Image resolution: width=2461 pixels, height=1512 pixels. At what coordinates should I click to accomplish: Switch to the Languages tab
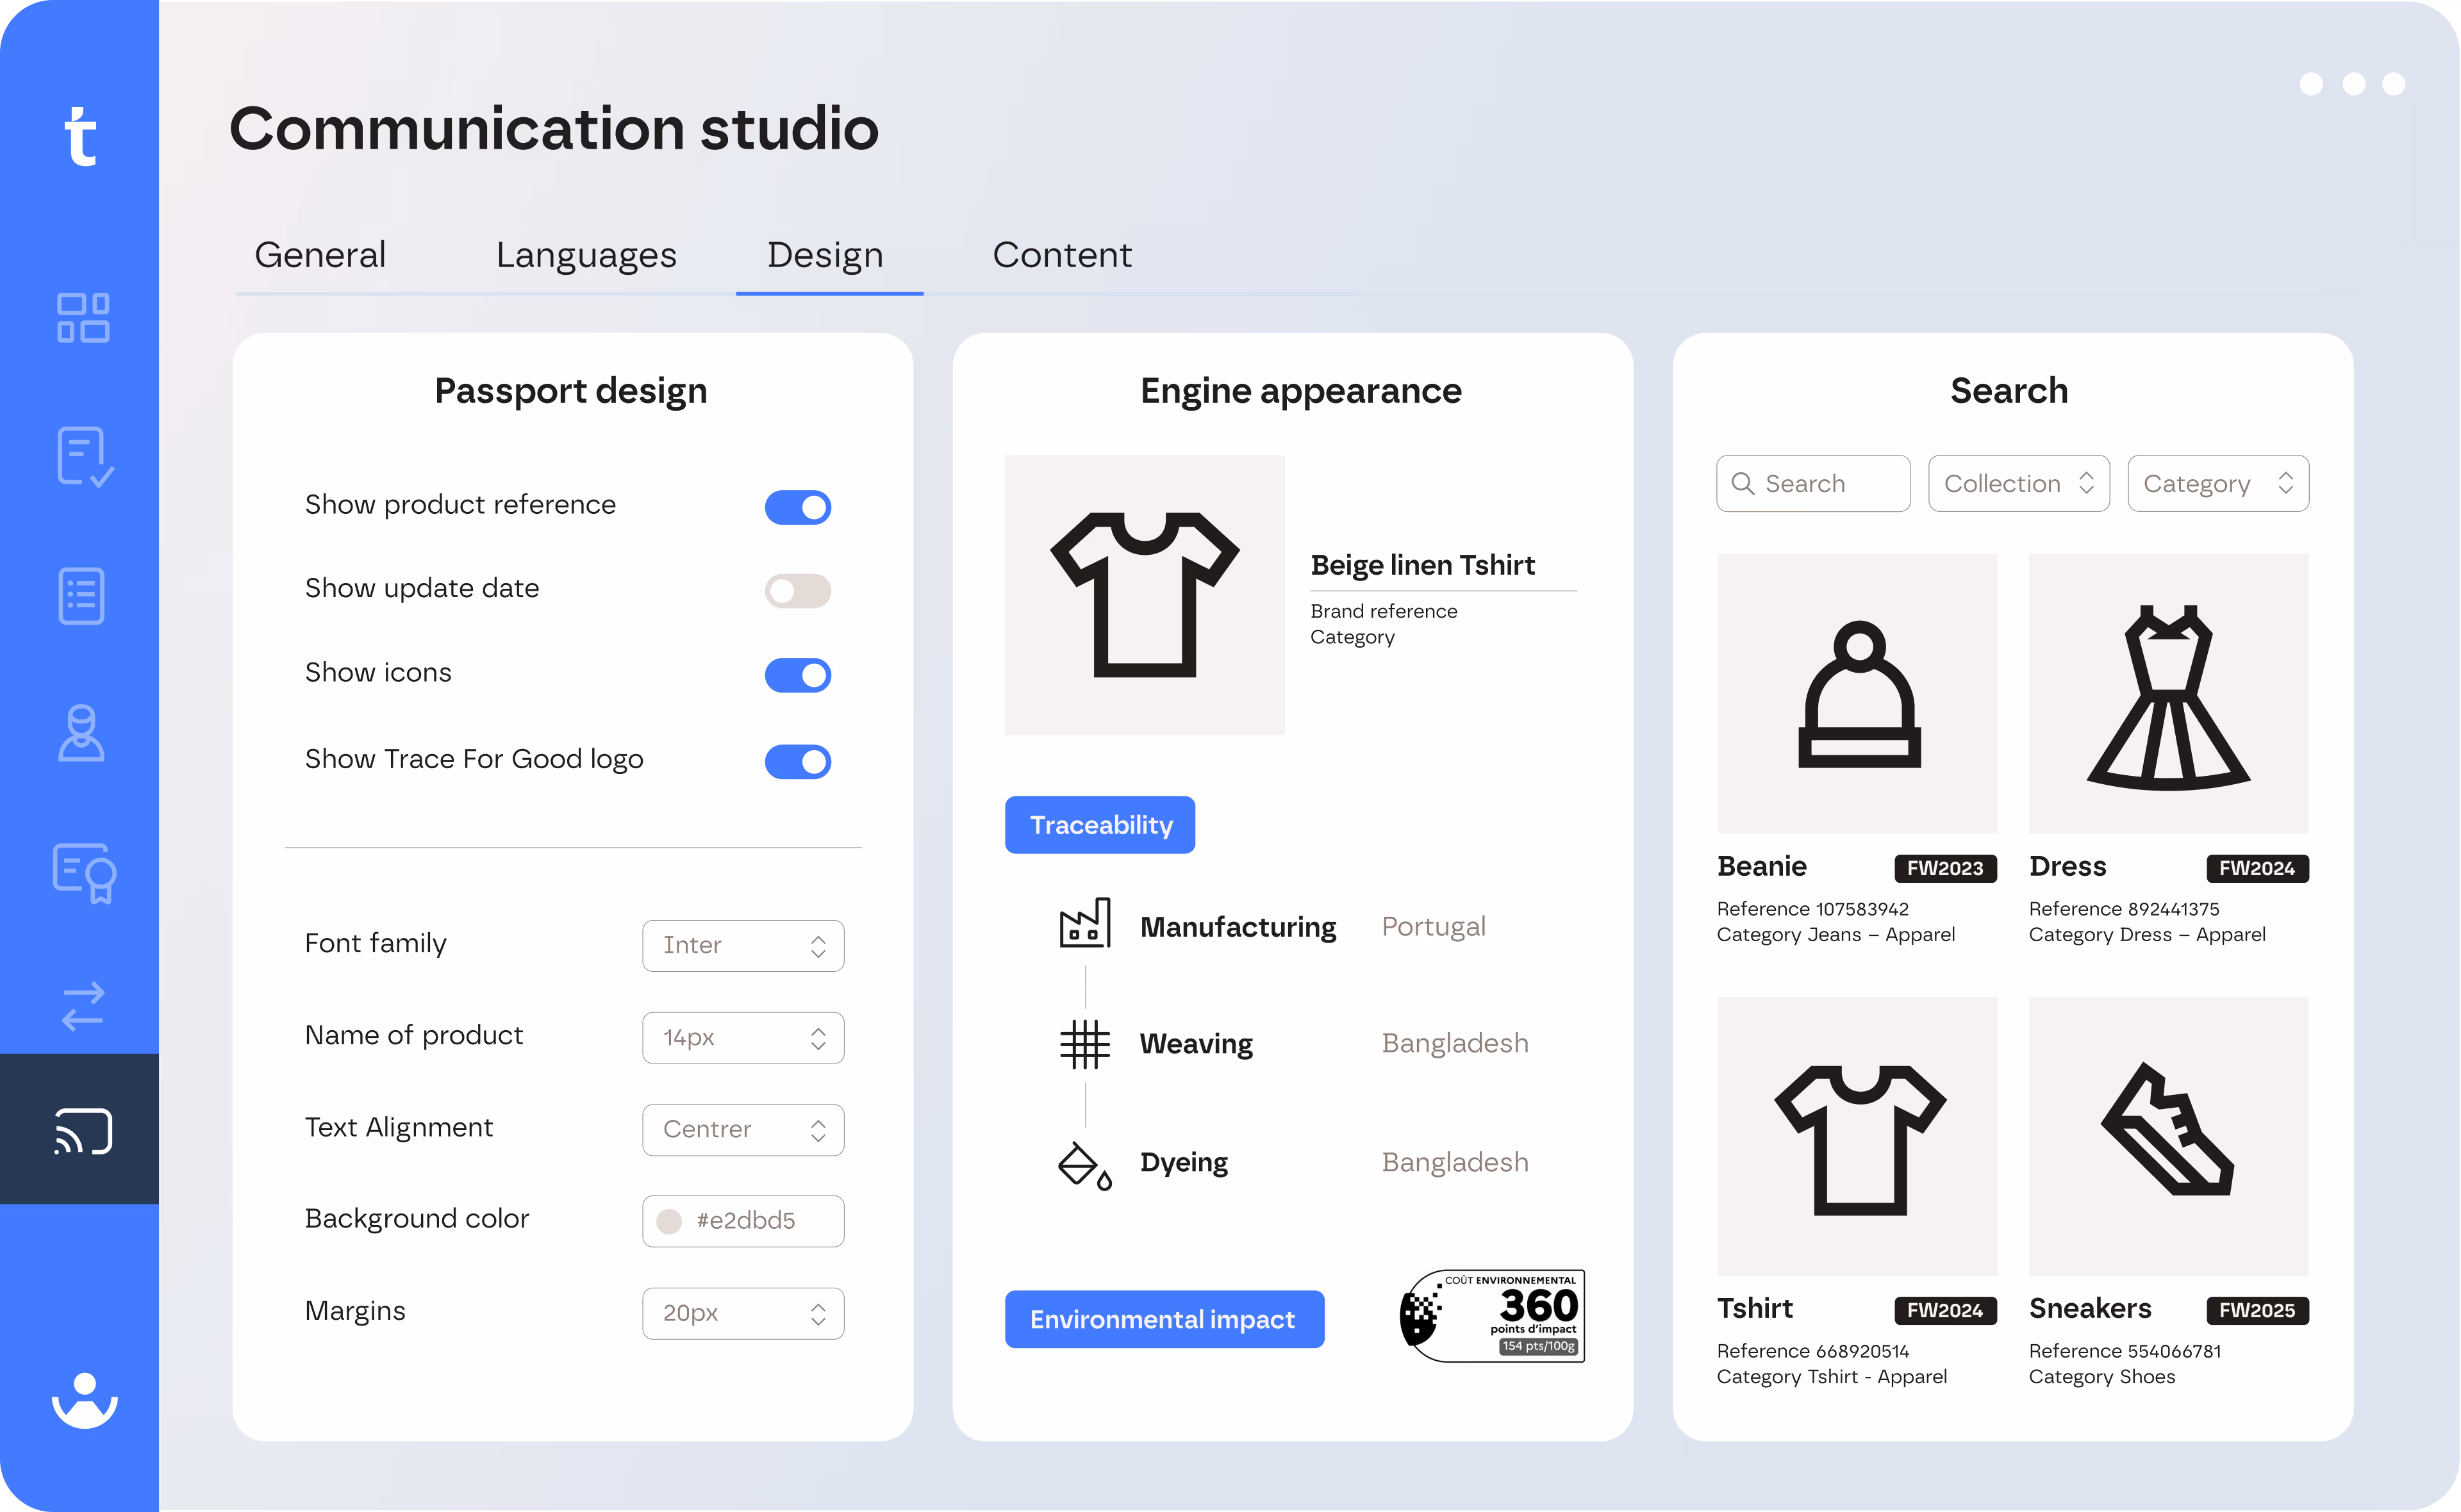coord(586,255)
